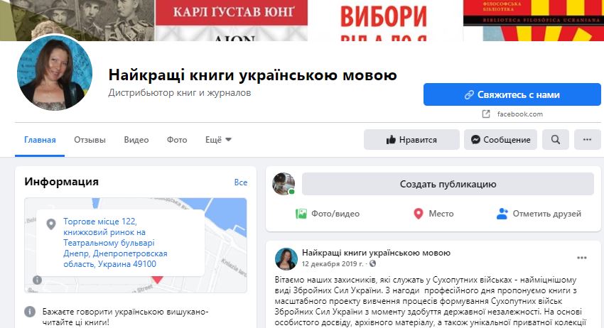Click the post's three-dots options icon

582,258
